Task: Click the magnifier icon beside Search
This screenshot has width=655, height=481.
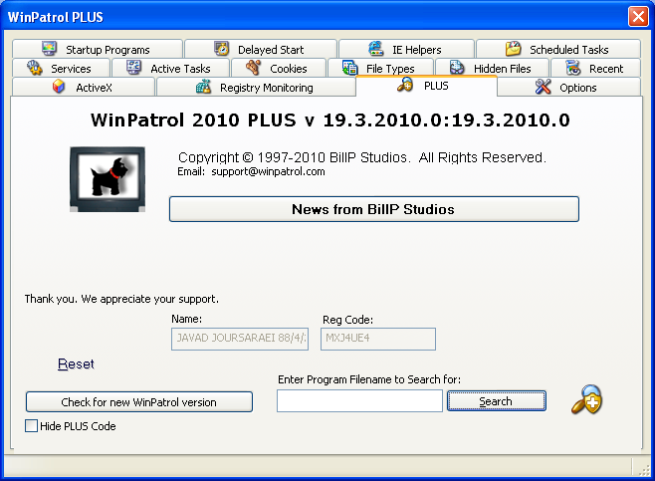Action: point(587,400)
